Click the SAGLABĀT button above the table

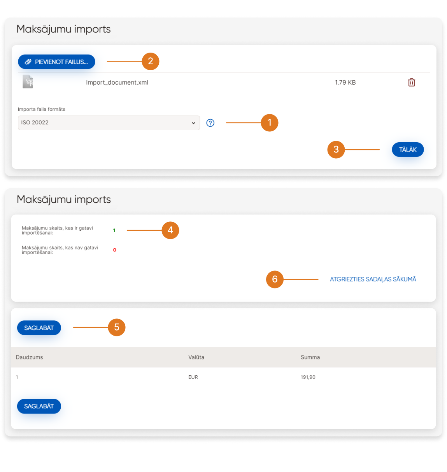[x=39, y=328]
